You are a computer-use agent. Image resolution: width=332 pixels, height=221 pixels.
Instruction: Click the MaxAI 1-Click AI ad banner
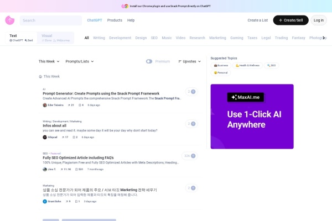[x=252, y=117]
